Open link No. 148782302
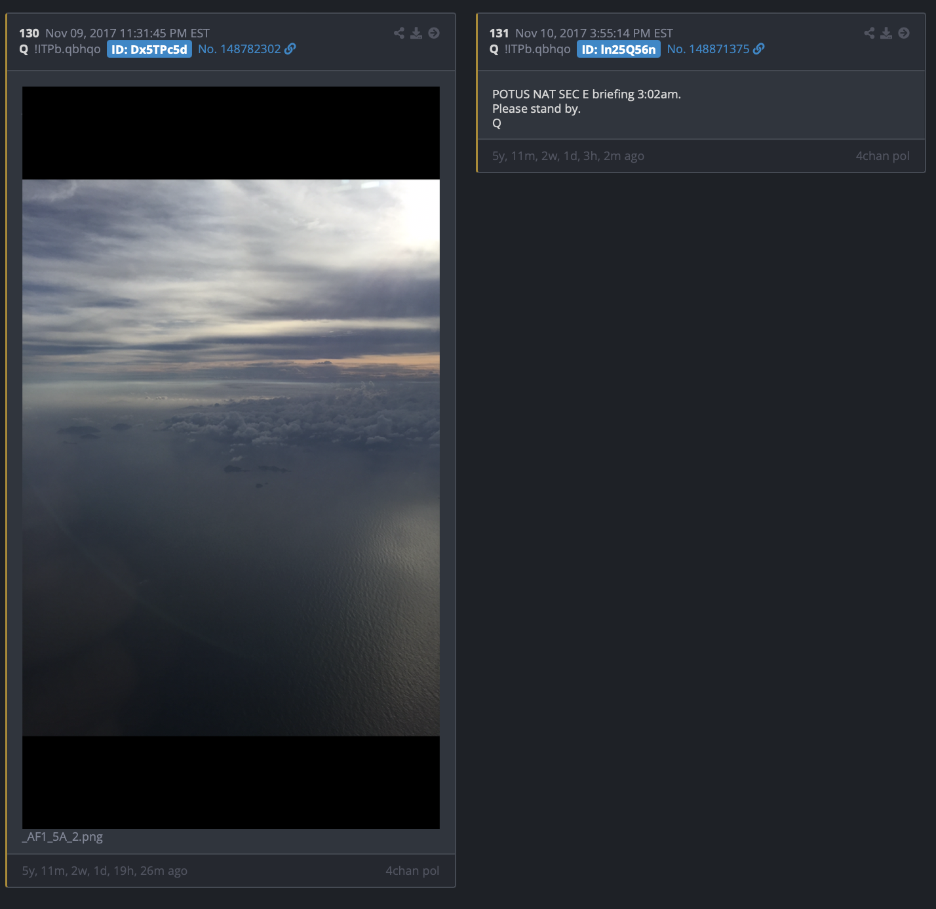Screen dimensions: 936x909 pyautogui.click(x=246, y=49)
